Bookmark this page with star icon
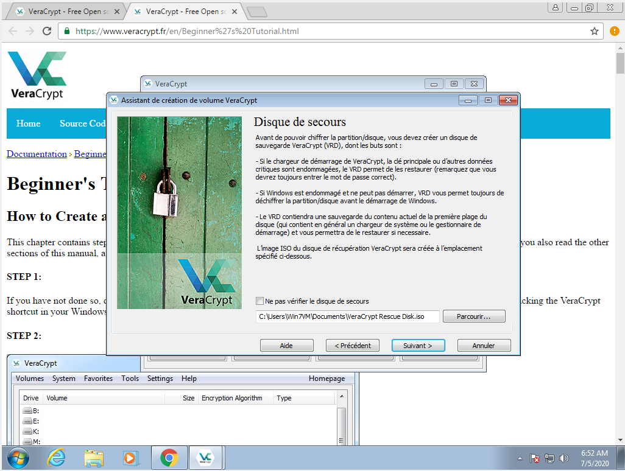This screenshot has width=625, height=471. coord(595,31)
